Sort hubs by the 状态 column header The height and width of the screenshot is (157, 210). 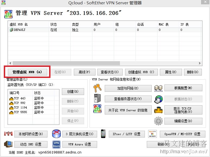pos(60,24)
